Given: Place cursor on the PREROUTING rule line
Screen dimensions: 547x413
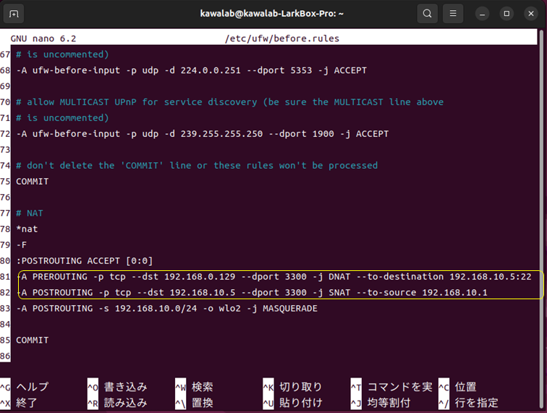Looking at the screenshot, I should 217,277.
